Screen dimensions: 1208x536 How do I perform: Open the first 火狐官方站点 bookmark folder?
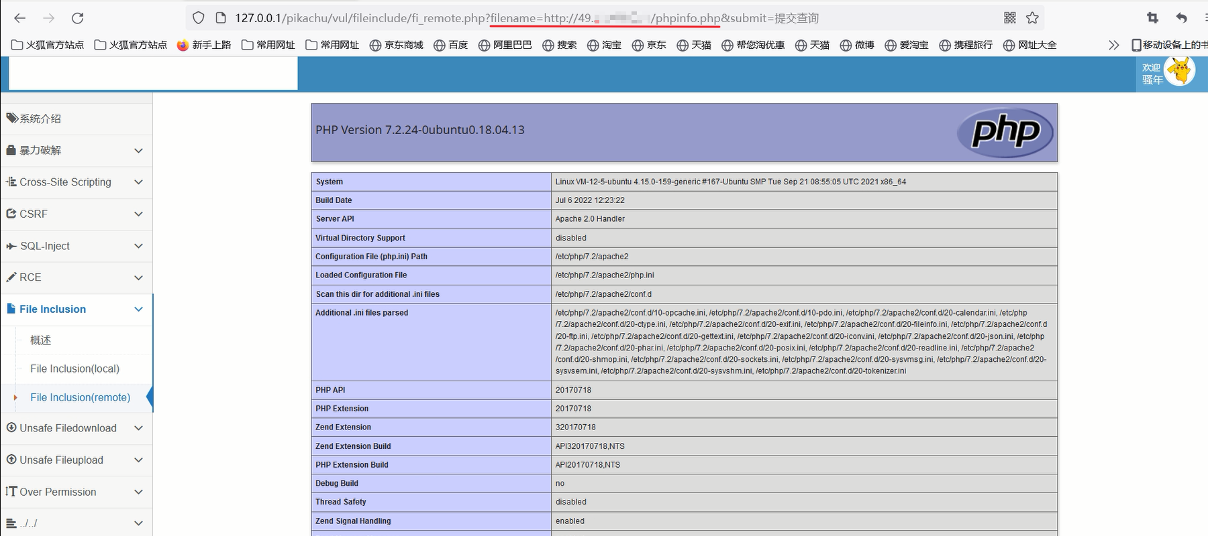coord(48,45)
